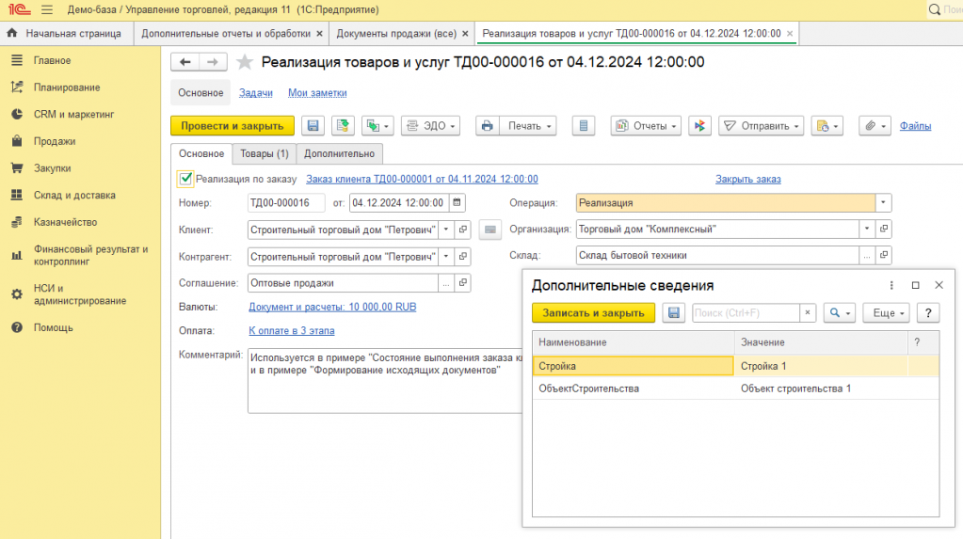Switch to Дополнительно tab
Image resolution: width=963 pixels, height=539 pixels.
pyautogui.click(x=339, y=153)
